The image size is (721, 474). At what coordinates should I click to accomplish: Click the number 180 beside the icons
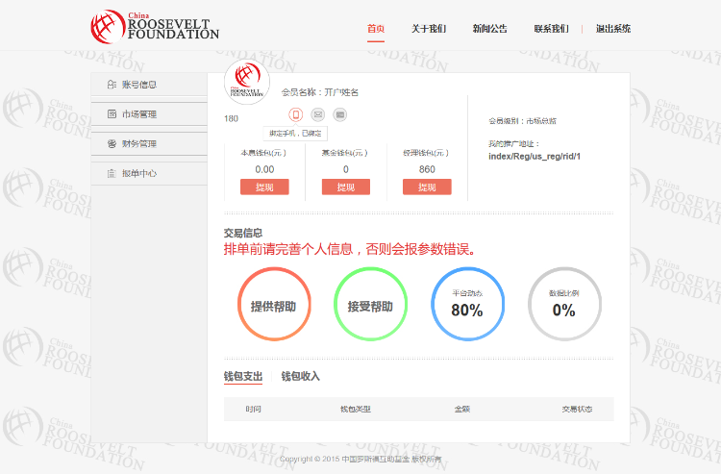231,118
